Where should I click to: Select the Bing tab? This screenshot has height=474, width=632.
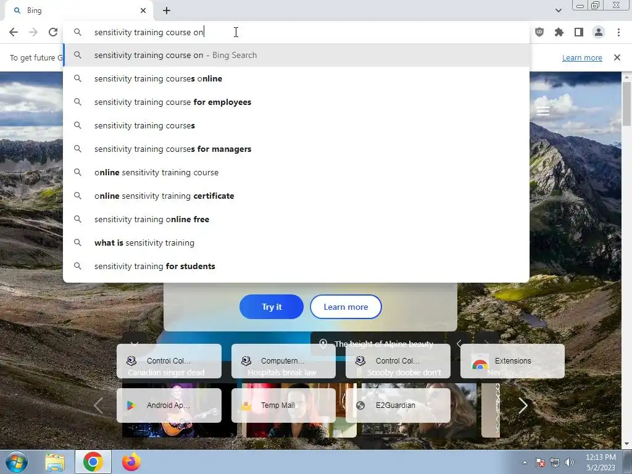[79, 11]
